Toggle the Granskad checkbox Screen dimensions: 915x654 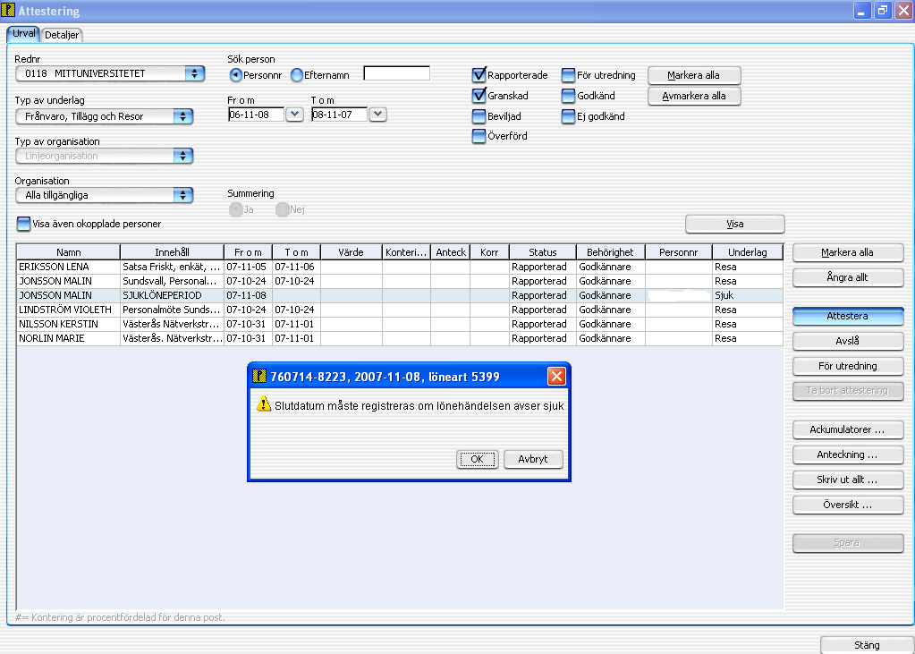(479, 95)
